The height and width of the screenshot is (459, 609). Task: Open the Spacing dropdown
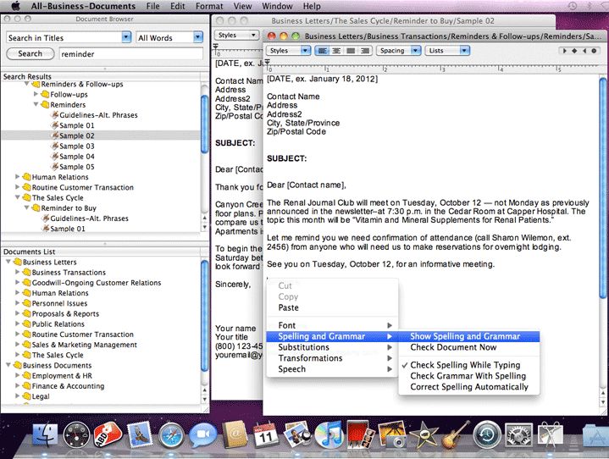pyautogui.click(x=398, y=51)
